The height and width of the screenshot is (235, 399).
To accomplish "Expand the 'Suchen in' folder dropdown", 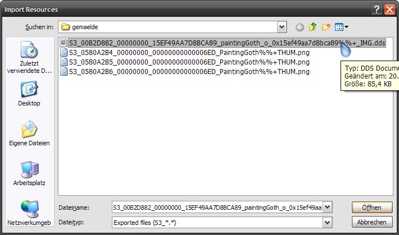I will coord(282,27).
